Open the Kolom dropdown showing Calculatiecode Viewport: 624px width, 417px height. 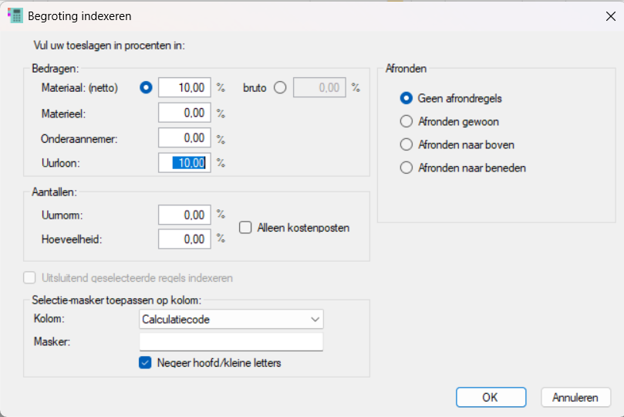tap(231, 319)
